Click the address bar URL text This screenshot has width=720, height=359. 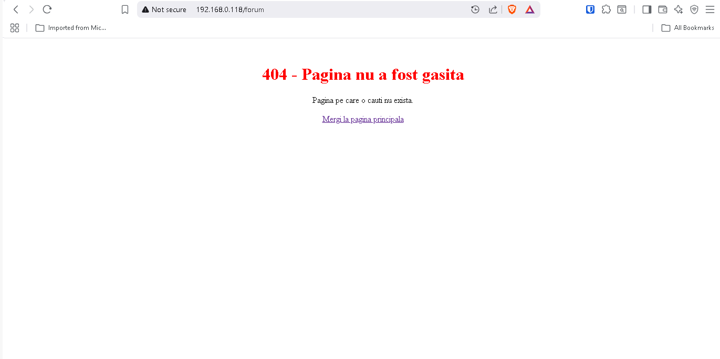point(230,9)
